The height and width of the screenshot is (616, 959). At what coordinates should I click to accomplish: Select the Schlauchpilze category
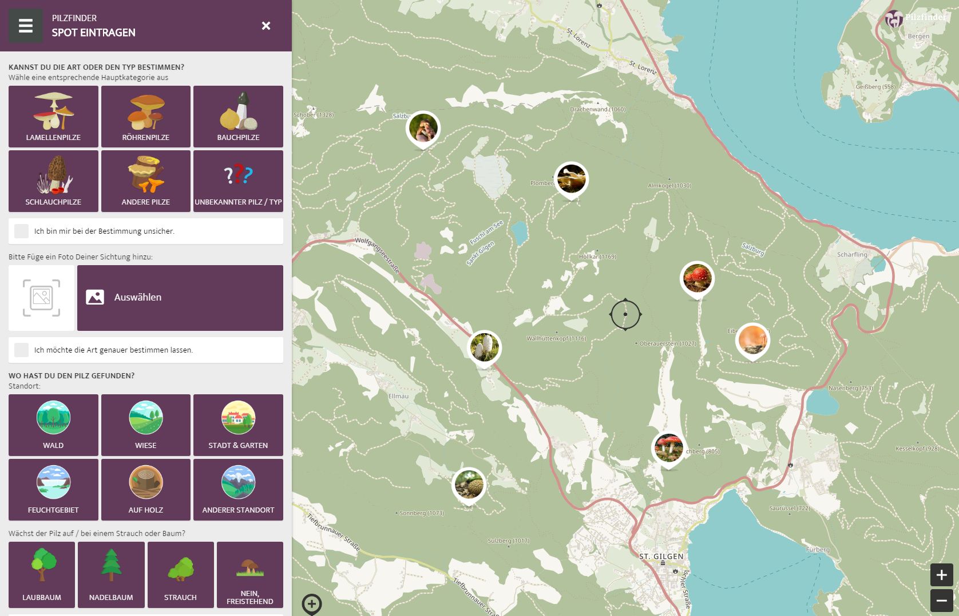(x=53, y=181)
